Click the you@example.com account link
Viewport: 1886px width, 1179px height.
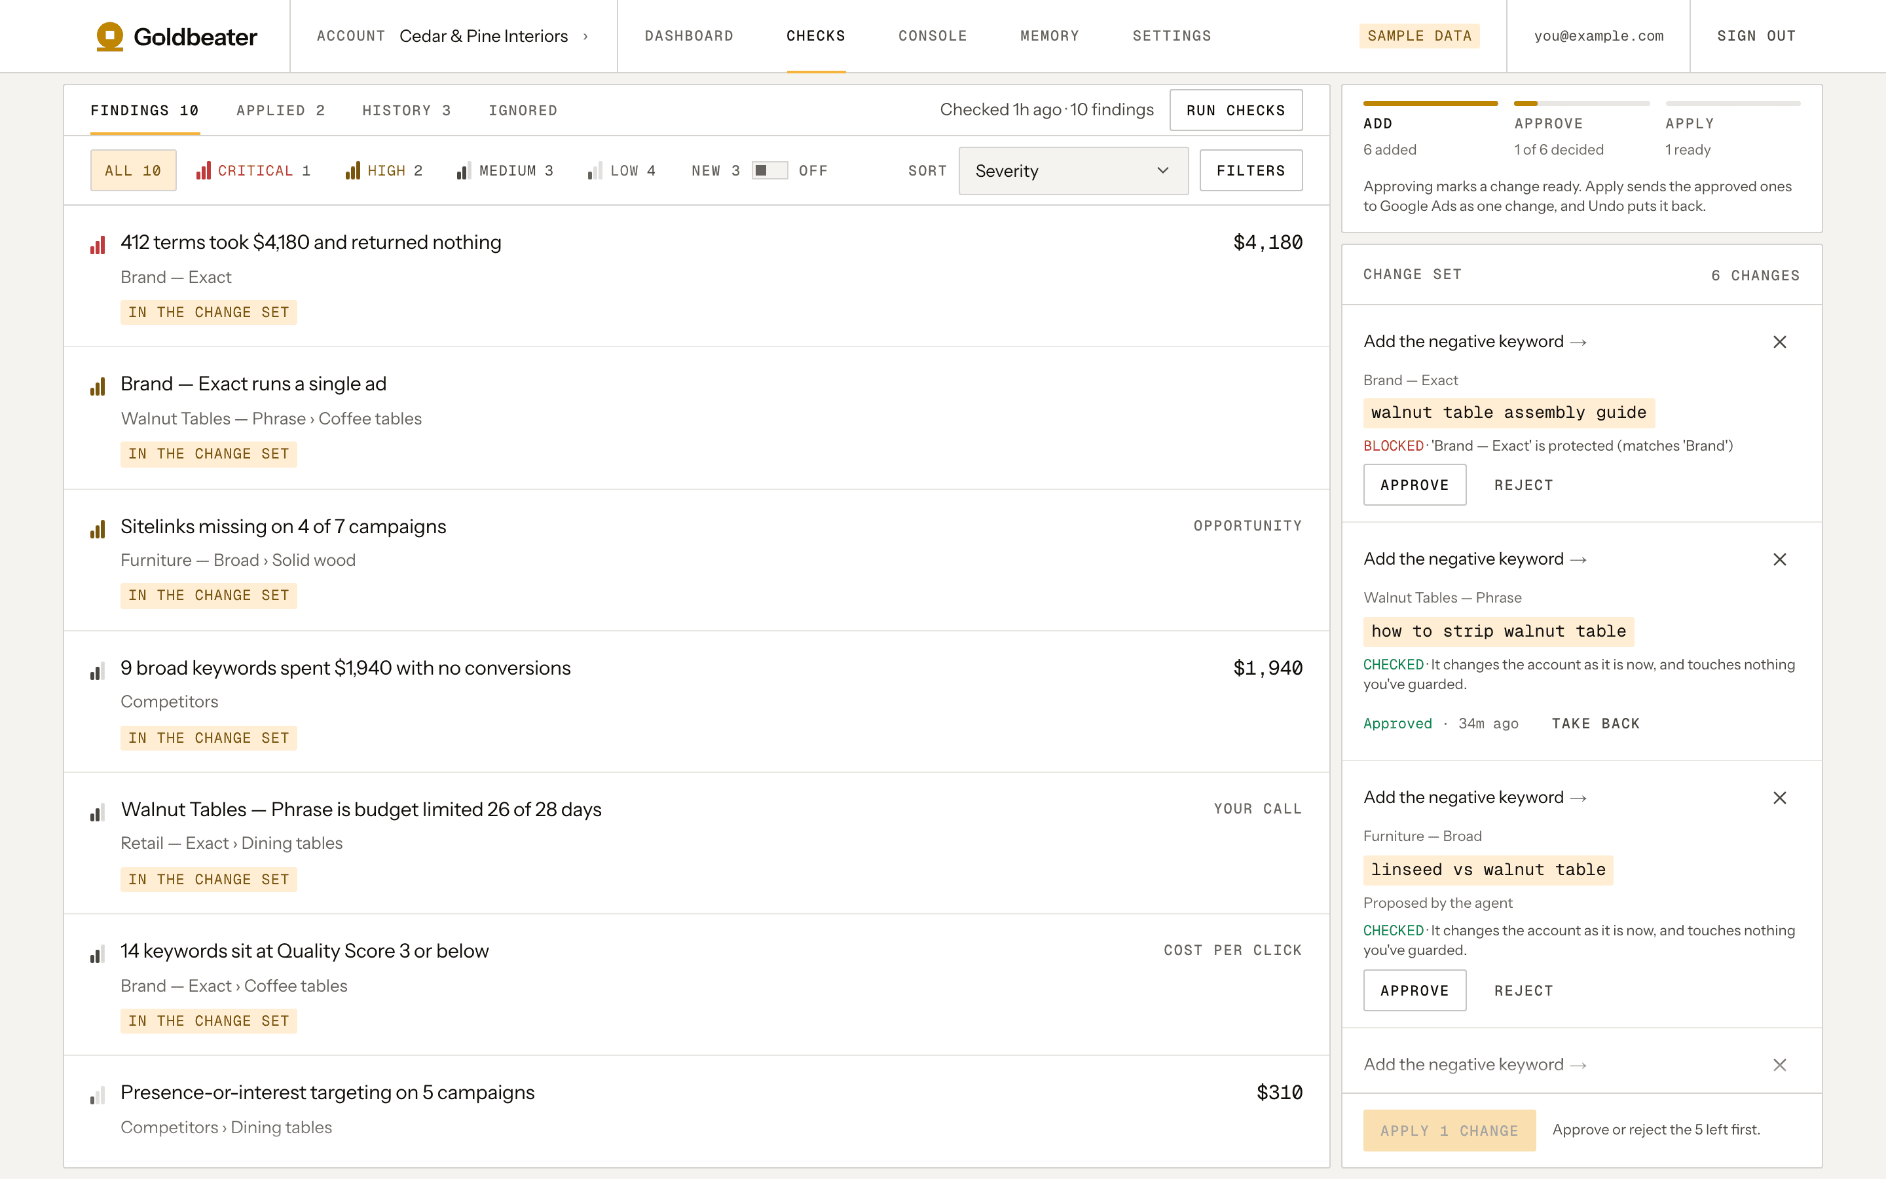(x=1599, y=36)
